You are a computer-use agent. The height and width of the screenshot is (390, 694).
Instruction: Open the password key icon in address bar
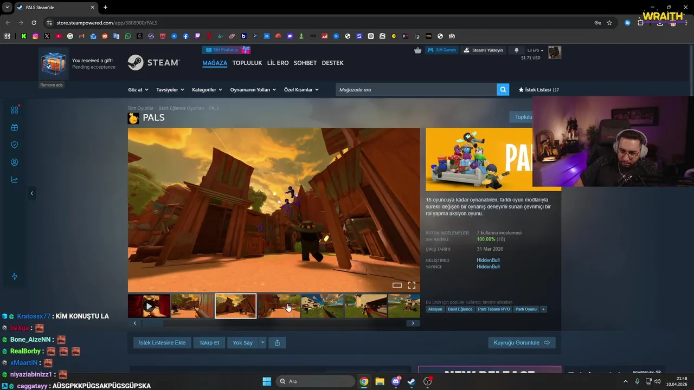[x=597, y=23]
